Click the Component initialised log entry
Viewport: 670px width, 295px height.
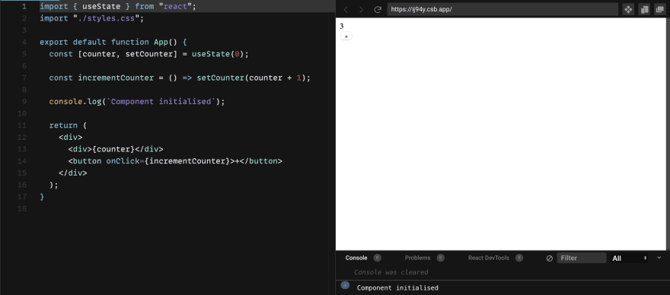[397, 287]
